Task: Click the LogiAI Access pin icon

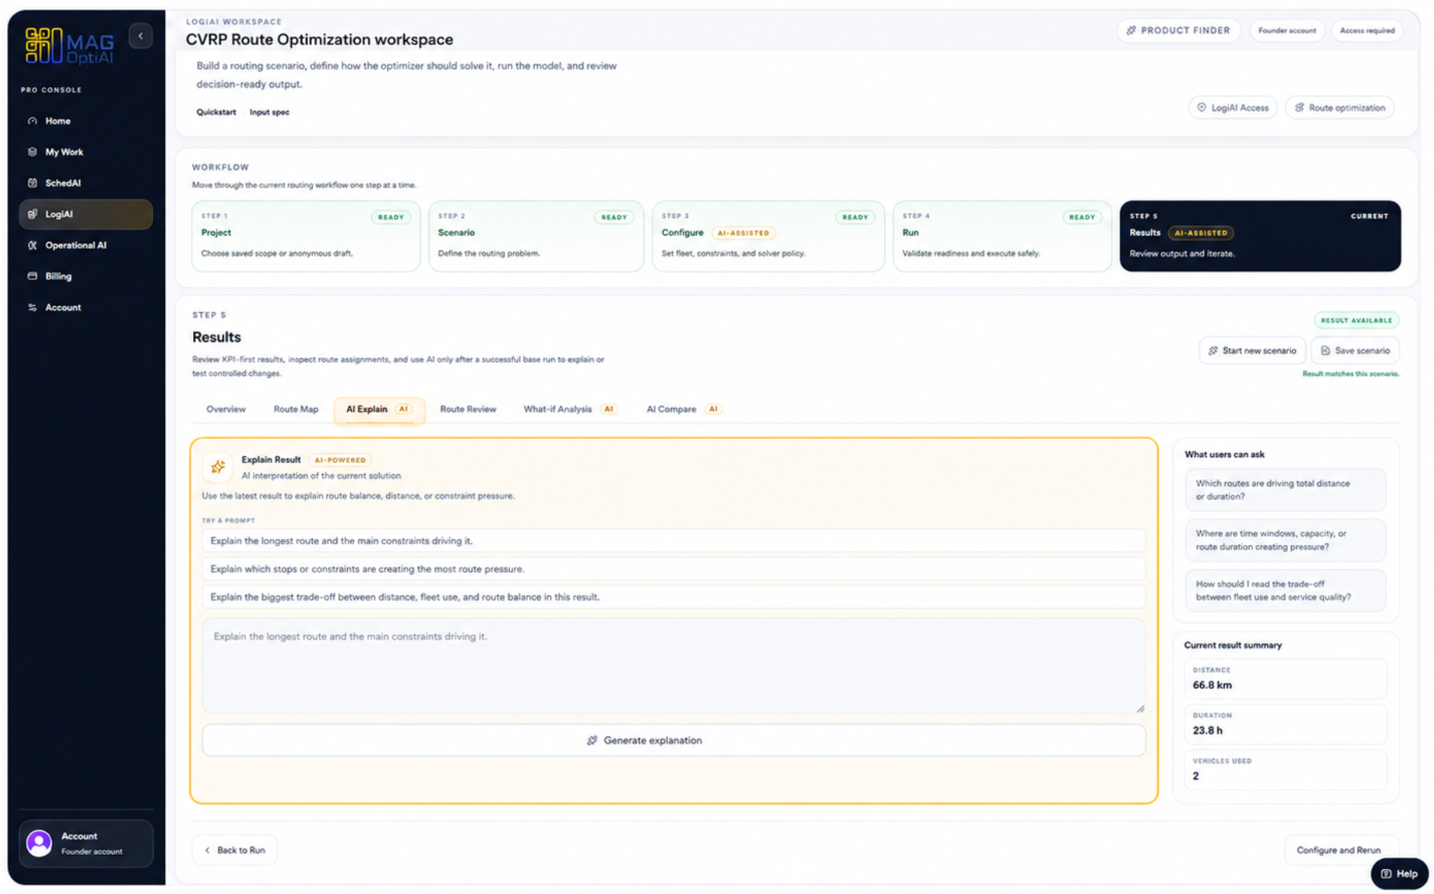Action: point(1201,107)
